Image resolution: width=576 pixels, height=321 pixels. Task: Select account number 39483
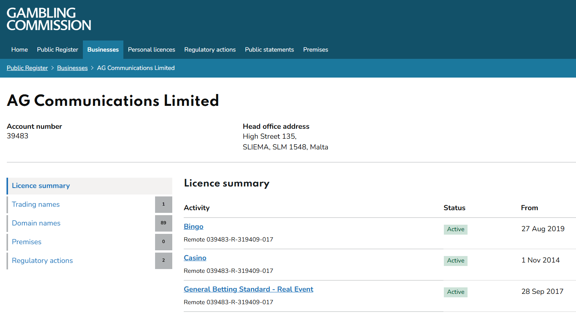click(18, 136)
